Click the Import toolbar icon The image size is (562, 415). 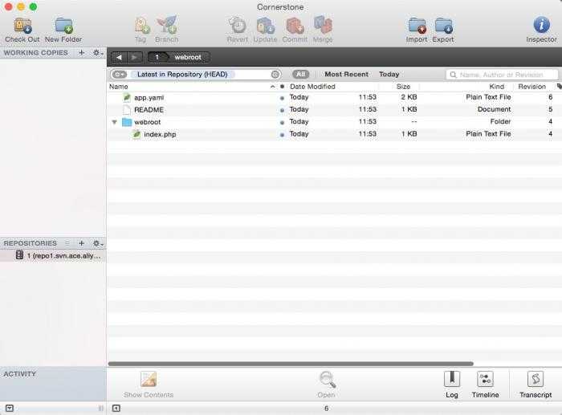417,26
